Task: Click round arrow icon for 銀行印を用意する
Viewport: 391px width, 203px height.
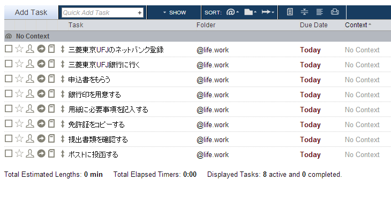Action: pos(41,93)
